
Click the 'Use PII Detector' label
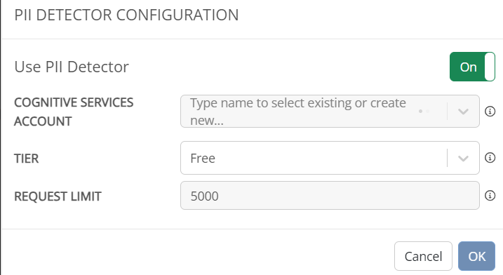[x=72, y=67]
